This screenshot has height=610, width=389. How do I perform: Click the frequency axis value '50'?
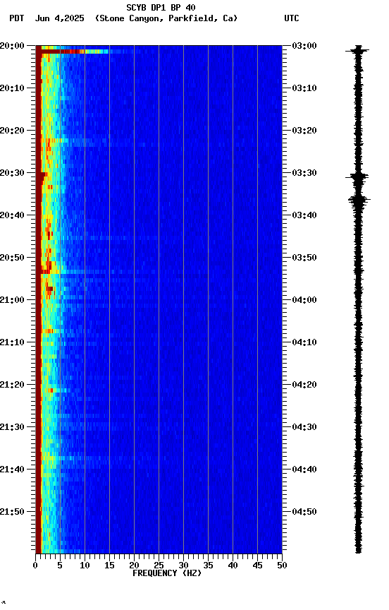pyautogui.click(x=282, y=566)
